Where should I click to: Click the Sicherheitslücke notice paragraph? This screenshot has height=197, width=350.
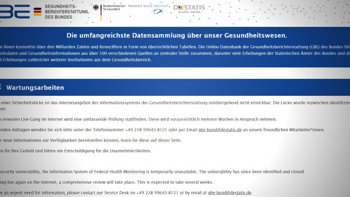coord(175,106)
